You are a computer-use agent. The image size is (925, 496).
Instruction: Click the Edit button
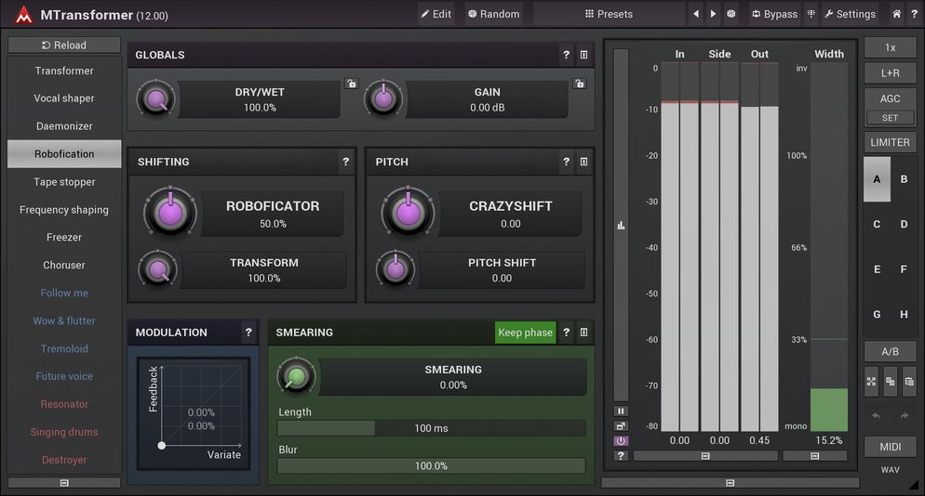(436, 14)
